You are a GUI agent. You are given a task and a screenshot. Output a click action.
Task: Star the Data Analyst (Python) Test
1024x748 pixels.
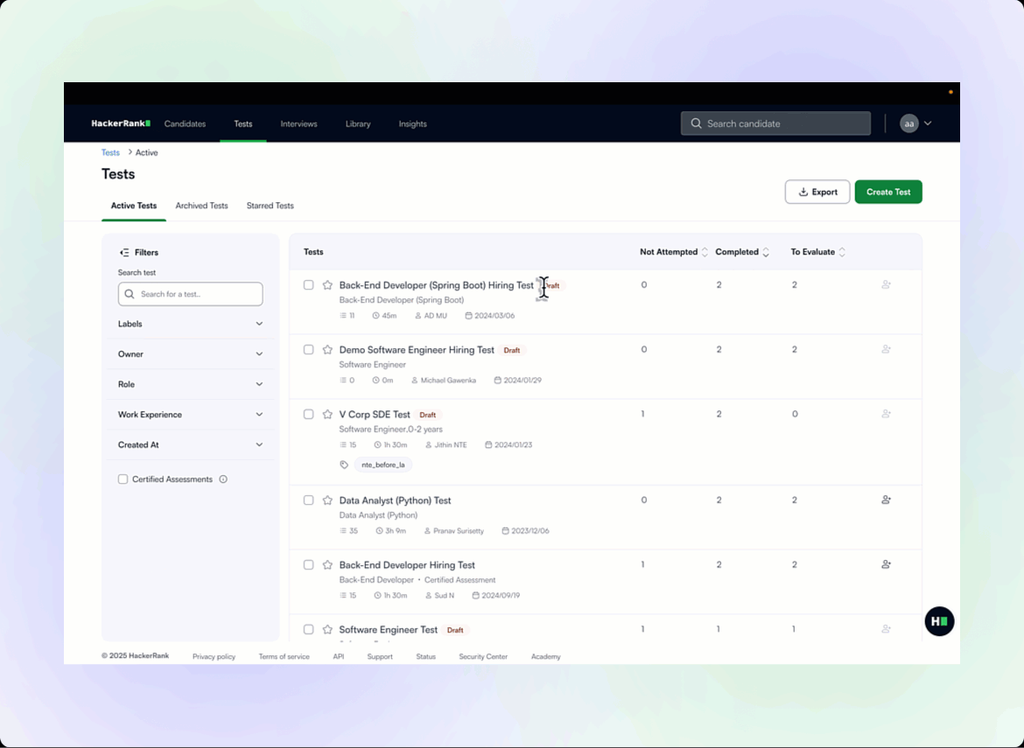coord(327,500)
